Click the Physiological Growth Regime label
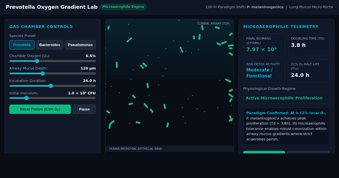Screen dimensions: 339x178 [270, 89]
